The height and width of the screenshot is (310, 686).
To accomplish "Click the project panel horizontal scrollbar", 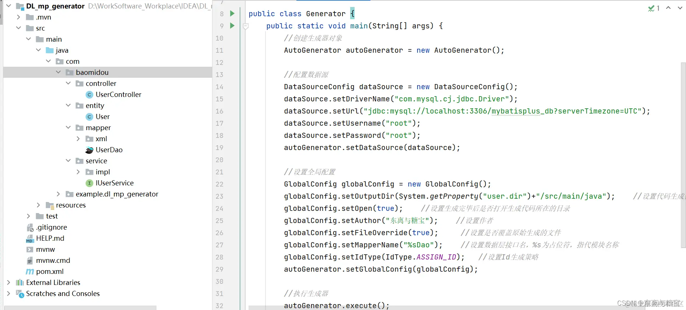I will tap(80, 307).
